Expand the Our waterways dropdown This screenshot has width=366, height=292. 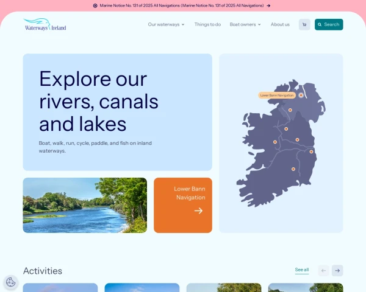pos(166,24)
